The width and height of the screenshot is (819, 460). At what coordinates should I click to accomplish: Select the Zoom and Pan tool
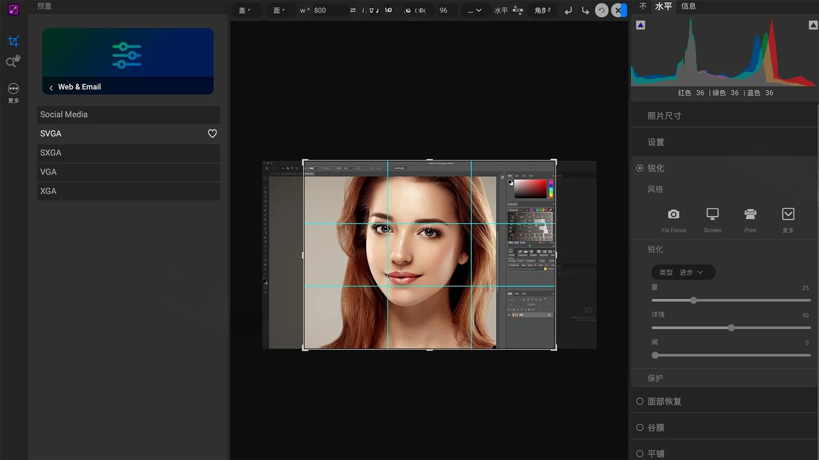[x=13, y=61]
